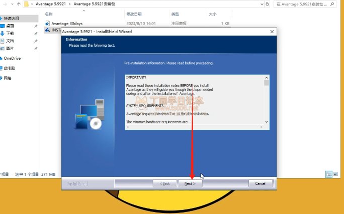Click the Downloads arrow icon in sidebar

[2, 33]
